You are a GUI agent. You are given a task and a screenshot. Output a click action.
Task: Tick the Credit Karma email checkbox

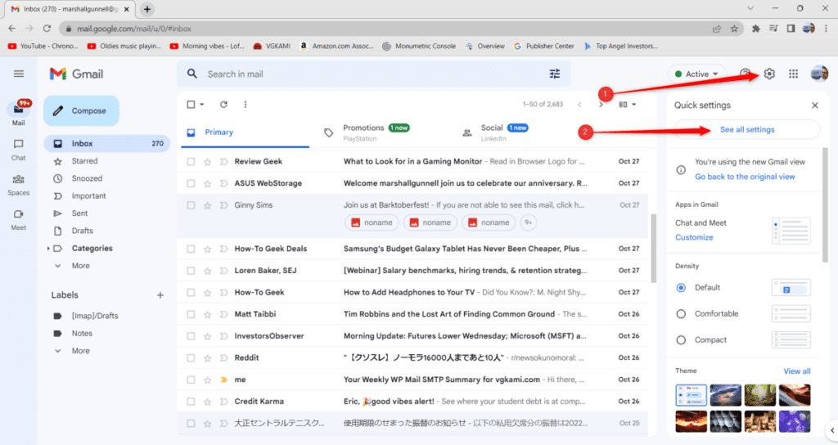click(191, 401)
